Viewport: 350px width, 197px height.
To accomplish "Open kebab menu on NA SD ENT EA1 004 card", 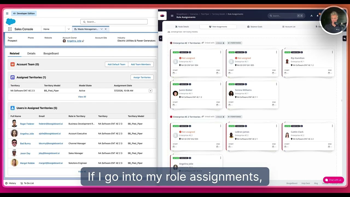I will coord(221,52).
